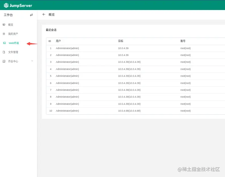Screen dimensions: 225x177
Task: Click Administrator(admin) in row 6
Action: click(x=67, y=83)
